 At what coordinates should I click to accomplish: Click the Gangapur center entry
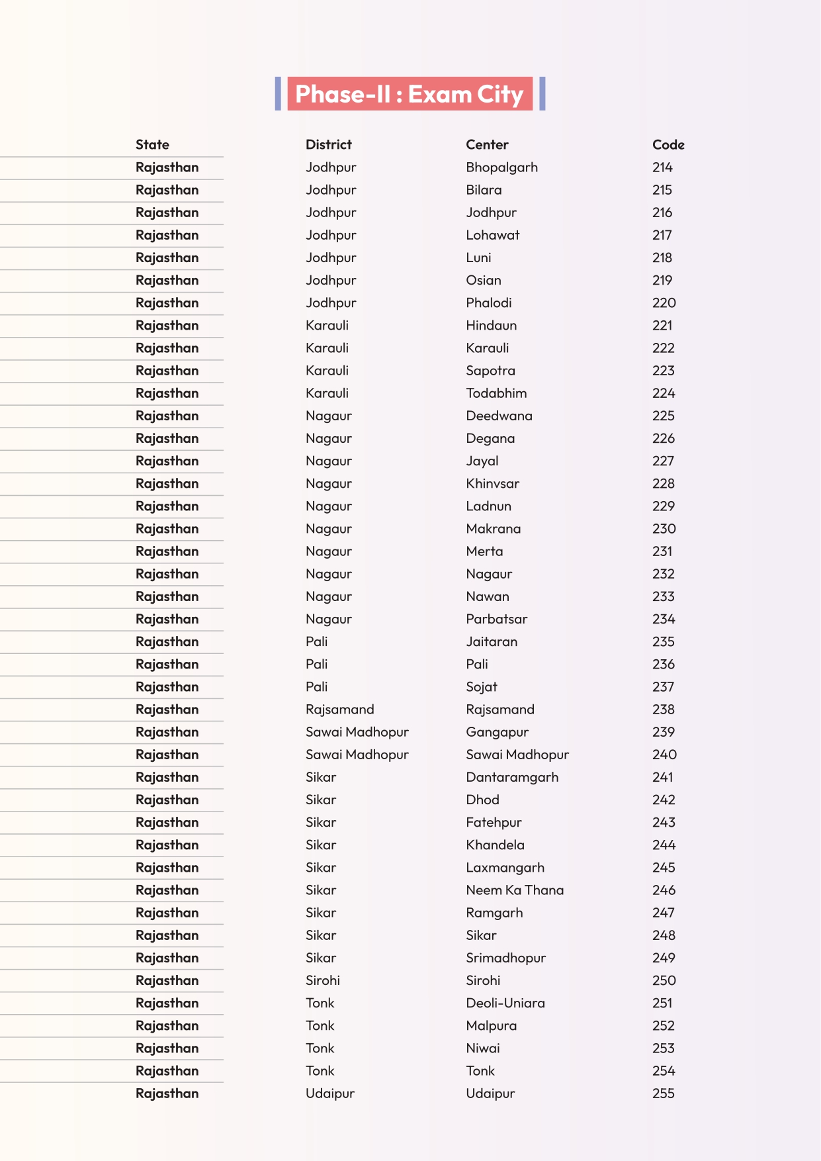click(497, 732)
